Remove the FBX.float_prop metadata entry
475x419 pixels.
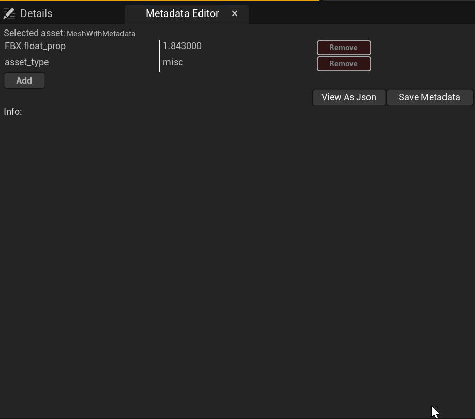[344, 48]
